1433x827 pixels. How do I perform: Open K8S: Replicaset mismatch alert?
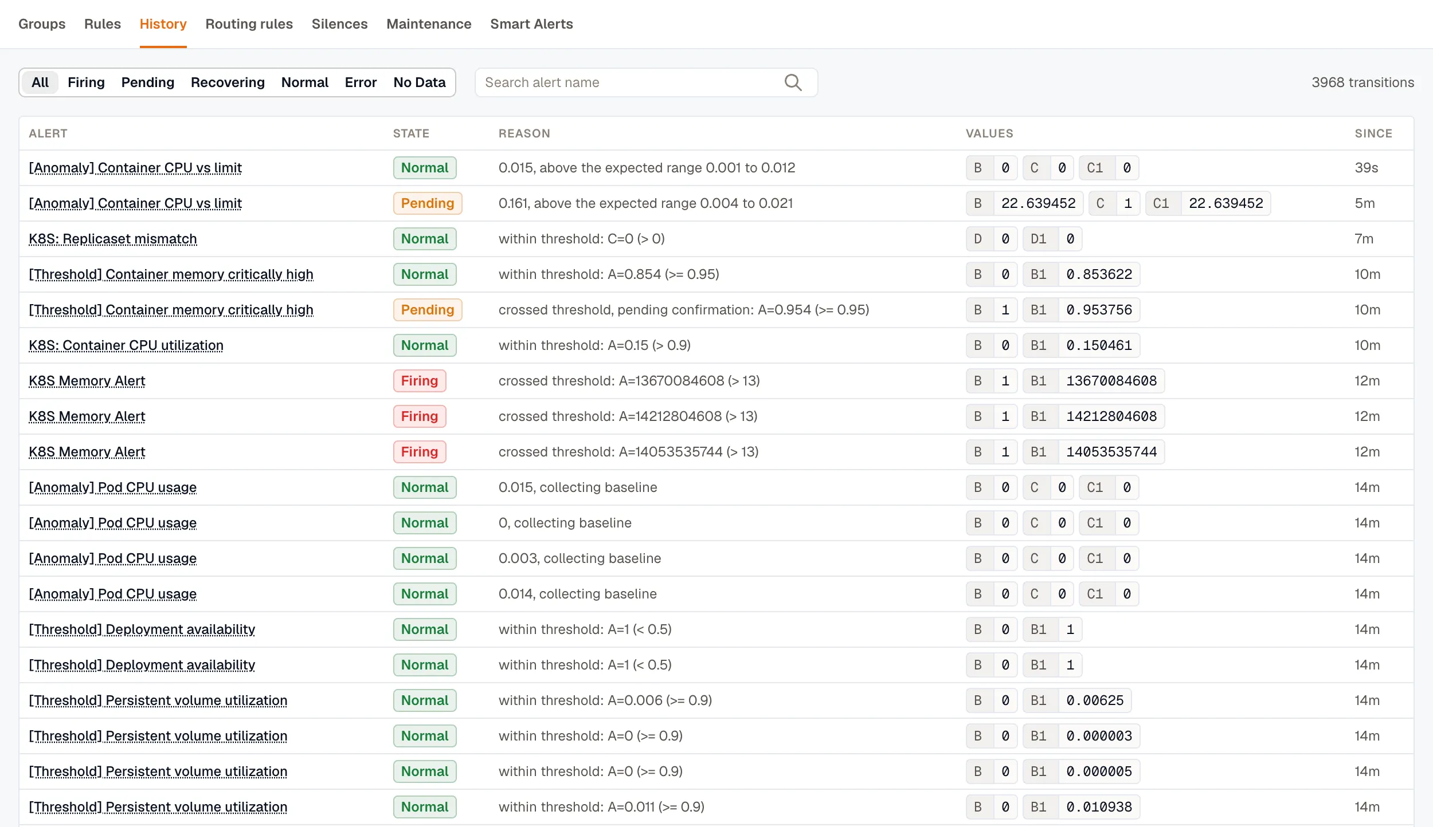coord(113,239)
